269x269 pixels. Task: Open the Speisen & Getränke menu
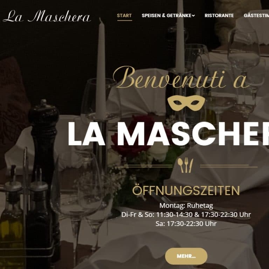coord(166,15)
